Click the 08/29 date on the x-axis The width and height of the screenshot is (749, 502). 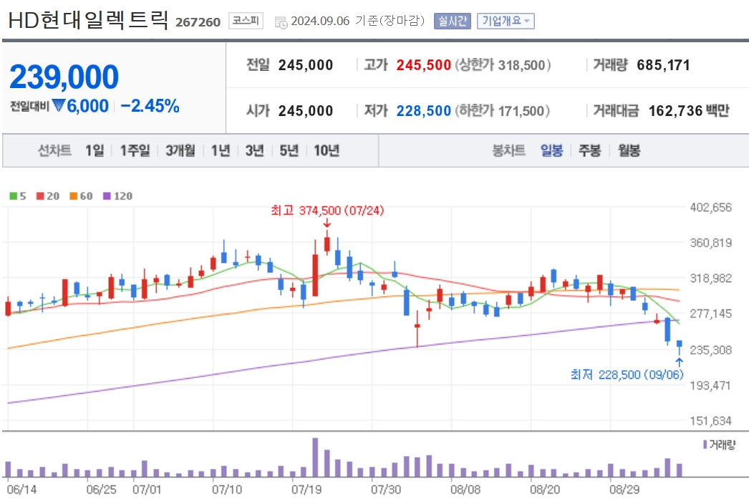[x=624, y=490]
